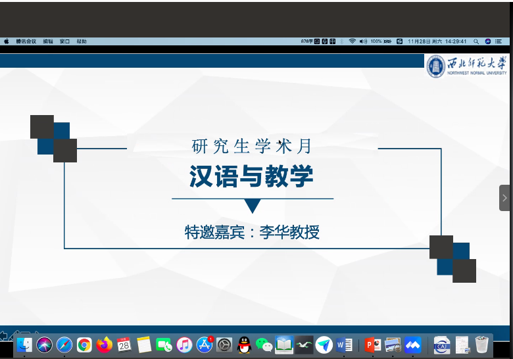Click the menu bar date and time
The image size is (513, 359).
click(437, 41)
